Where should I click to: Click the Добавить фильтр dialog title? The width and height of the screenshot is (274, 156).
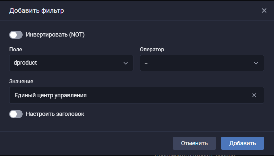point(36,11)
